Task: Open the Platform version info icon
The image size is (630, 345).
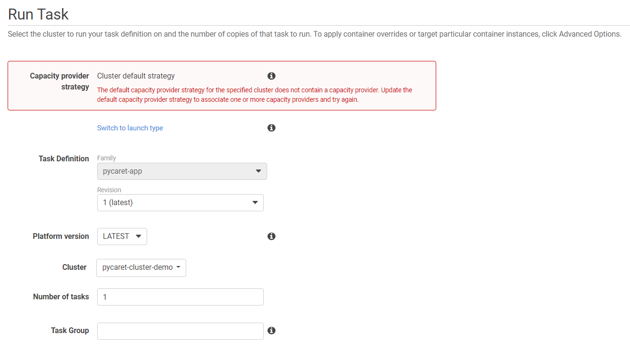Action: (x=271, y=237)
